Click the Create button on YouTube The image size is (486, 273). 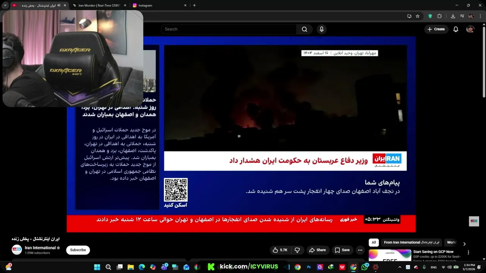[x=436, y=29]
